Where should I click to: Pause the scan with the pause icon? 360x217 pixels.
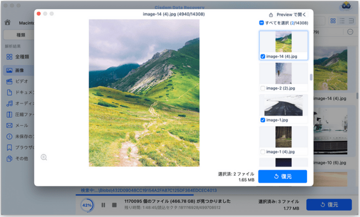103,205
